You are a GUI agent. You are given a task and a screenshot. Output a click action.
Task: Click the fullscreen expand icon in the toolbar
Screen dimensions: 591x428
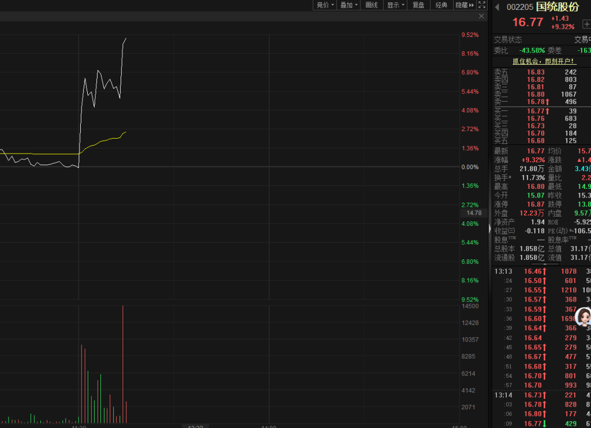pyautogui.click(x=482, y=5)
